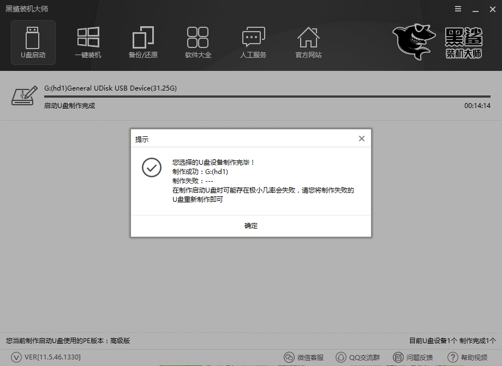Visit the 官方网站 official website
This screenshot has height=366, width=502.
[308, 41]
